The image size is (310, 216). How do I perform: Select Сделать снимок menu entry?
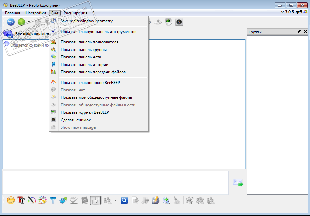click(99, 120)
